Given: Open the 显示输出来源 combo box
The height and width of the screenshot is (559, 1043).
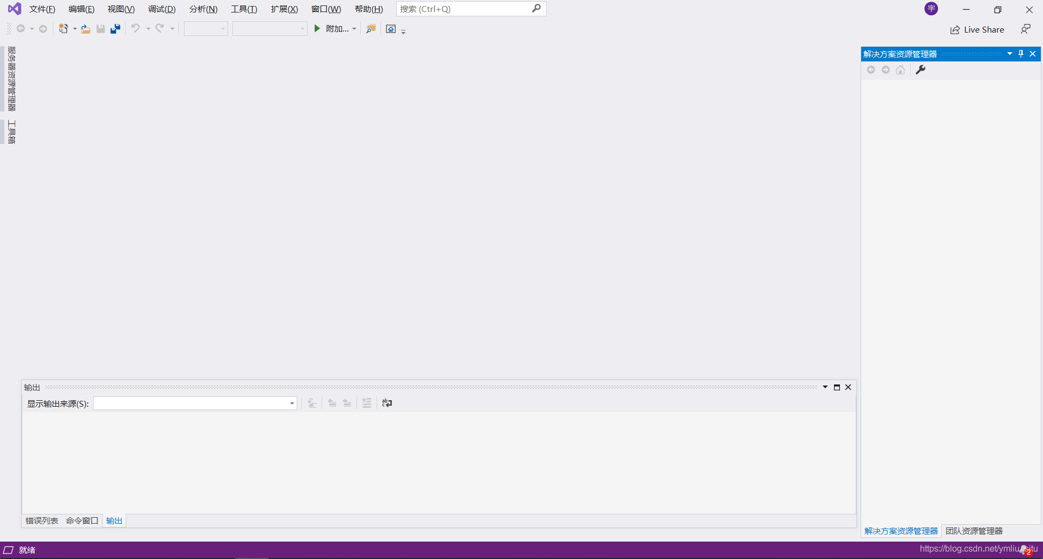Looking at the screenshot, I should [x=195, y=403].
